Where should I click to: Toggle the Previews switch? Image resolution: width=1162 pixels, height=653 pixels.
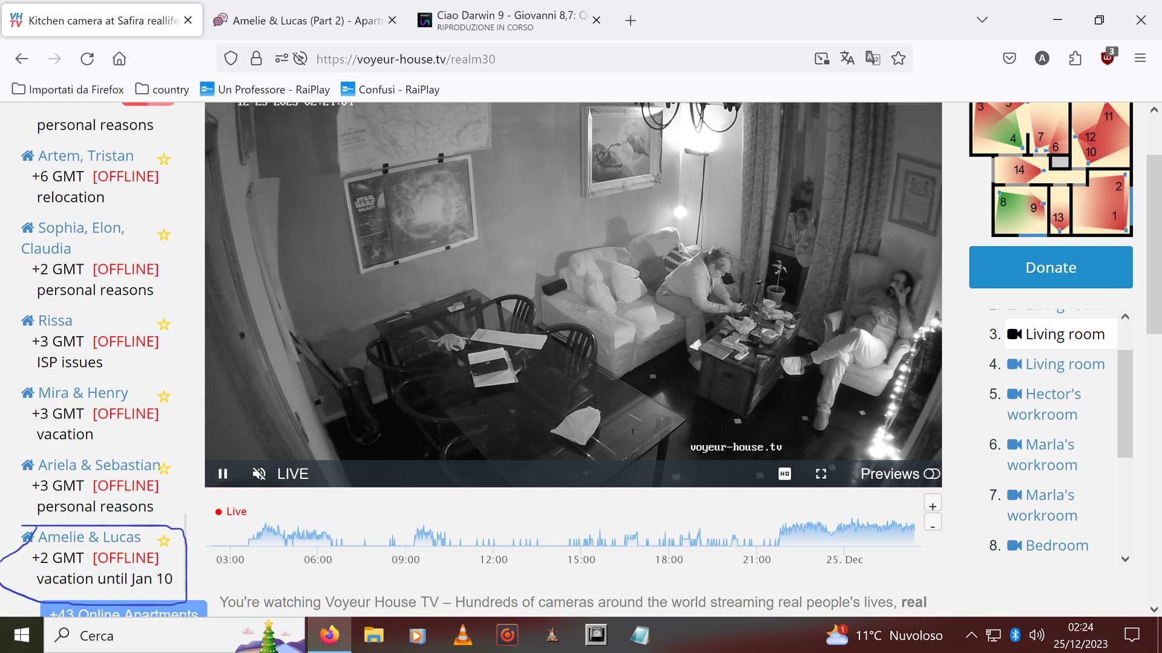(x=931, y=473)
